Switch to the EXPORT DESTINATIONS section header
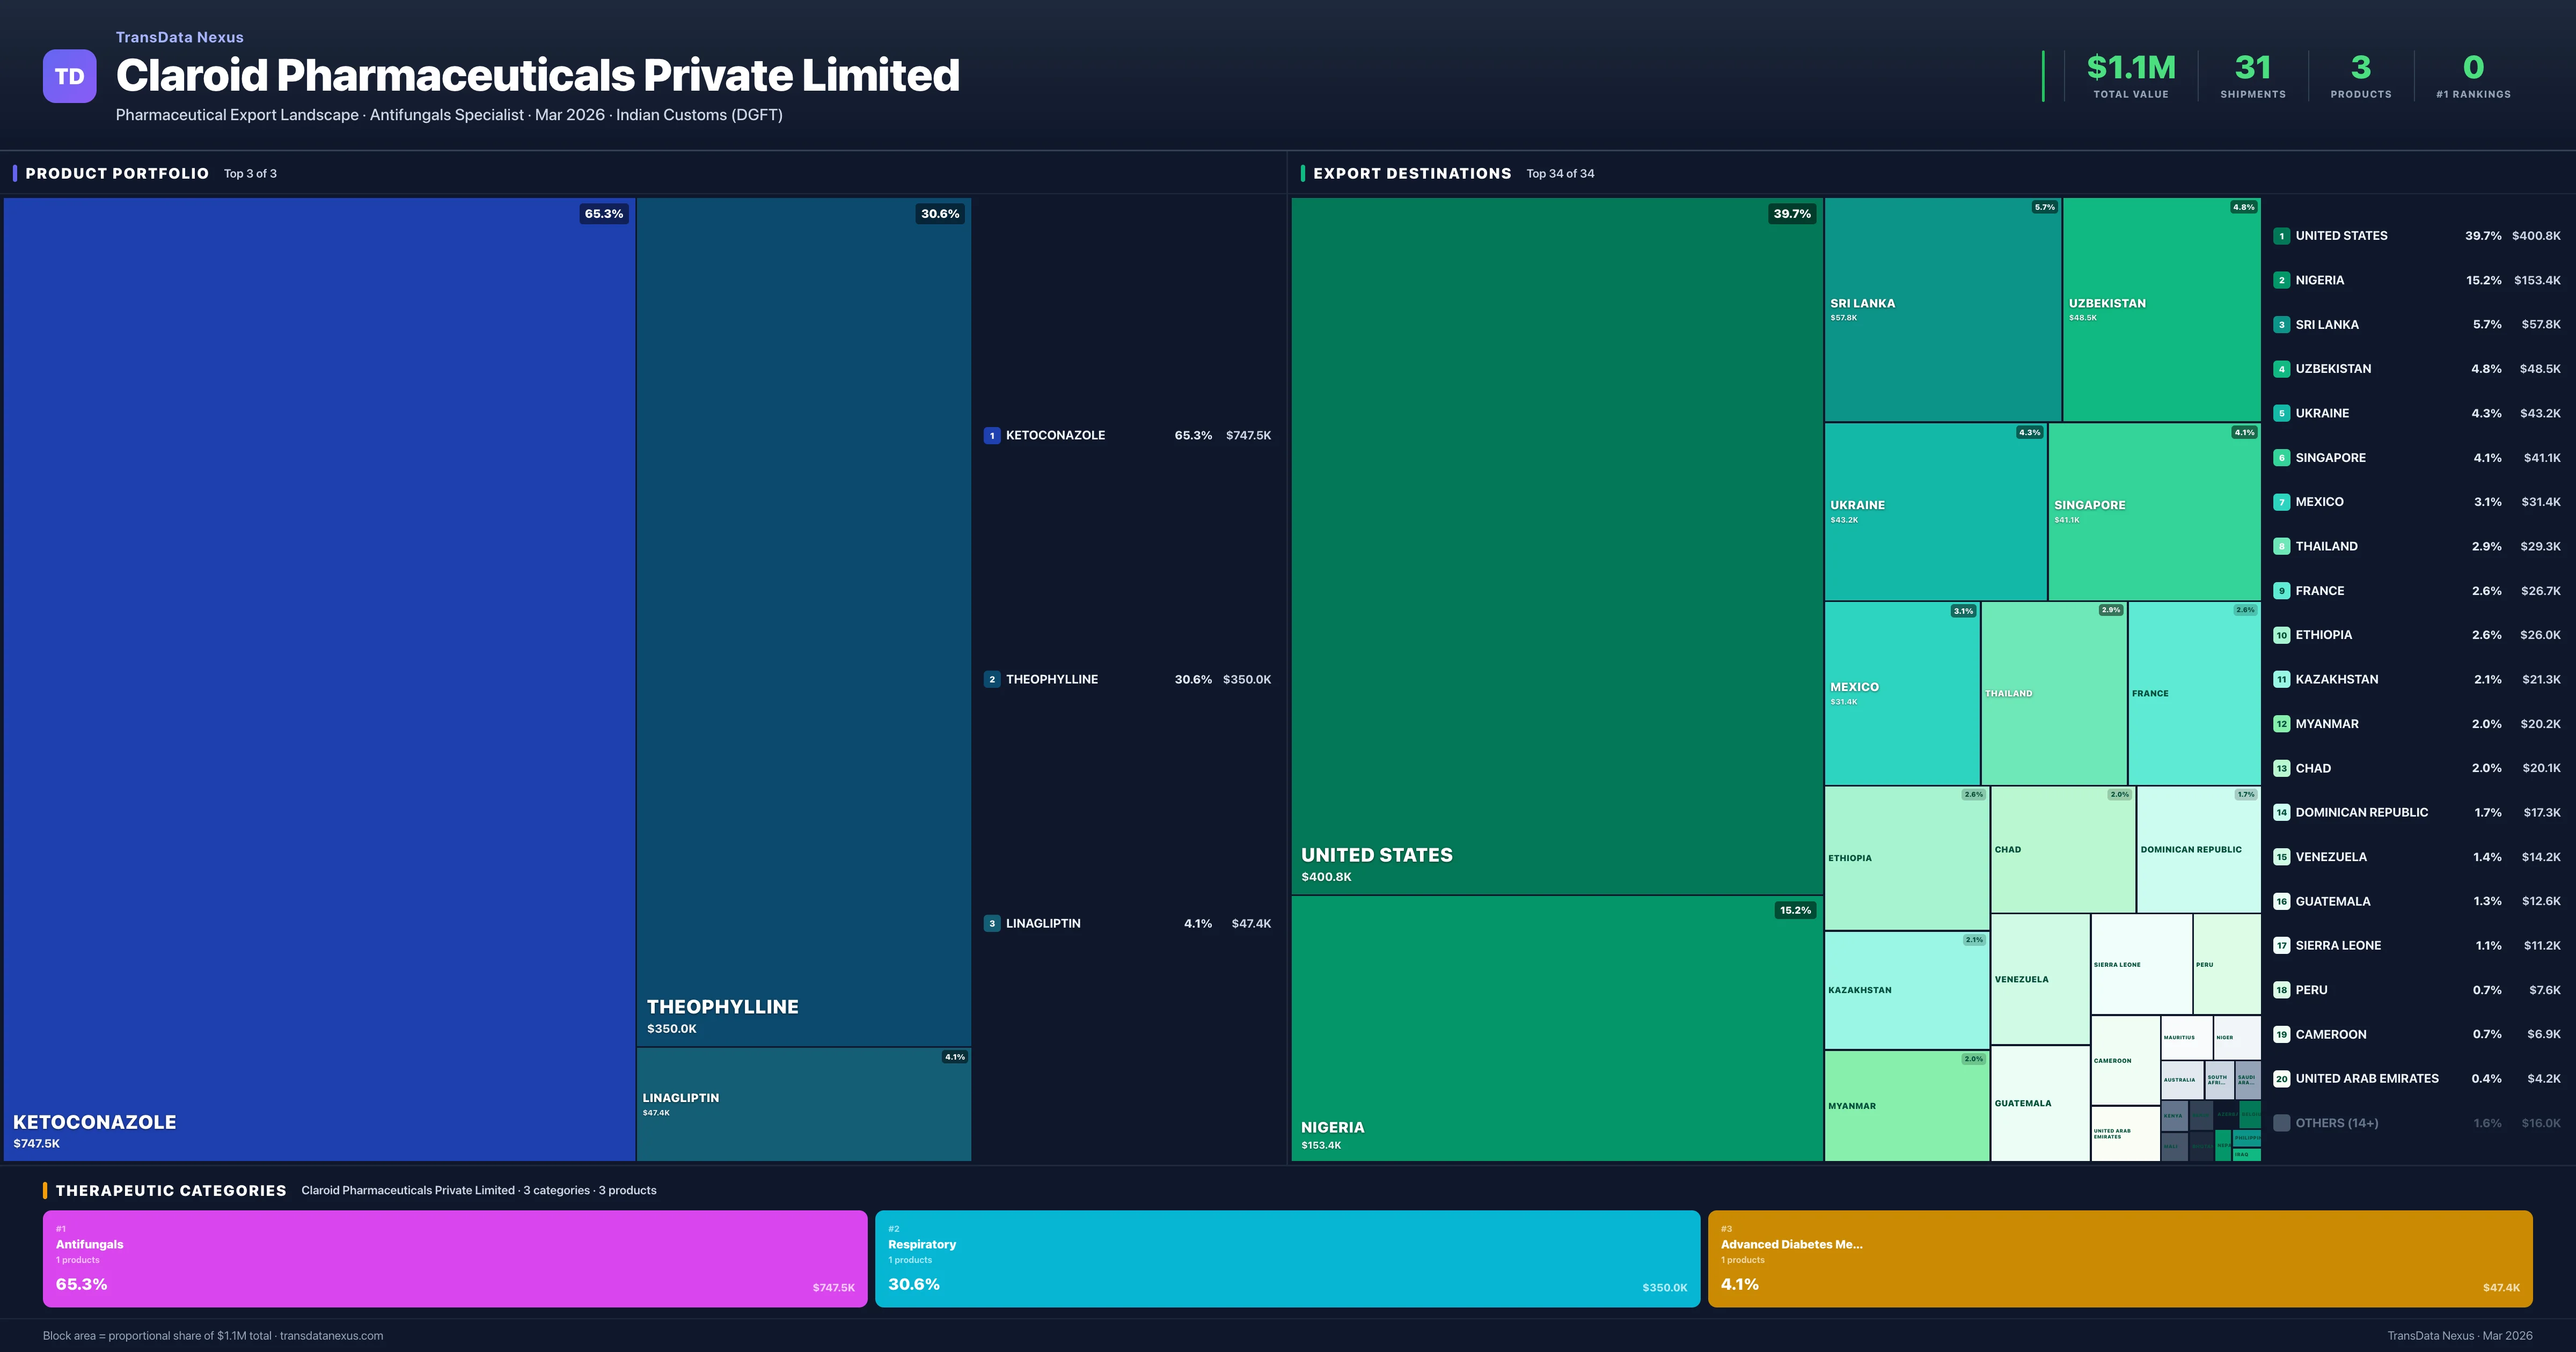The image size is (2576, 1352). click(1414, 173)
